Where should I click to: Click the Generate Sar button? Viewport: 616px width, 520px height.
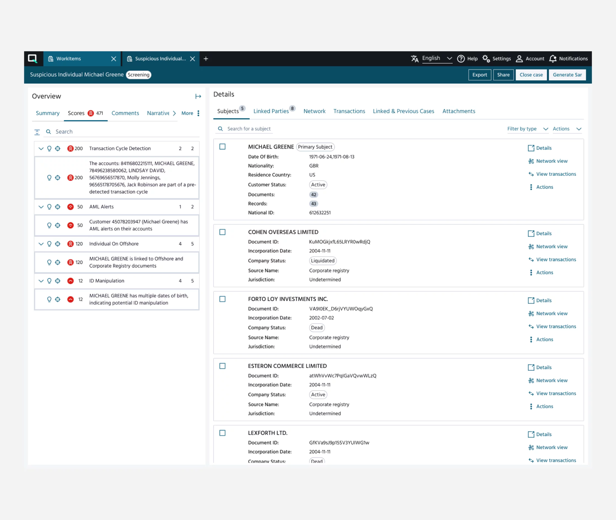click(x=567, y=75)
